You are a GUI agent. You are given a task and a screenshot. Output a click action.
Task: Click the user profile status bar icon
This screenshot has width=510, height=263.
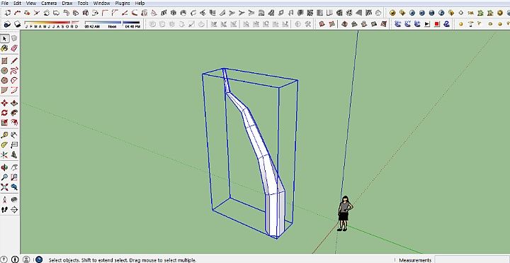[x=26, y=259]
